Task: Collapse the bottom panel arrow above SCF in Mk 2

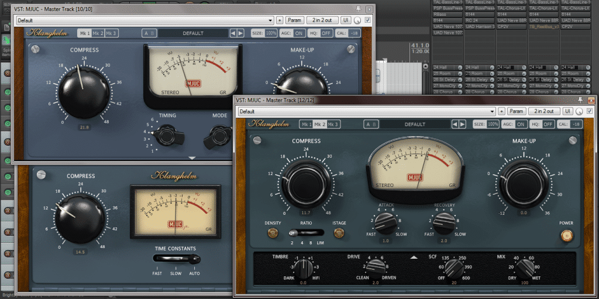Action: pyautogui.click(x=414, y=258)
